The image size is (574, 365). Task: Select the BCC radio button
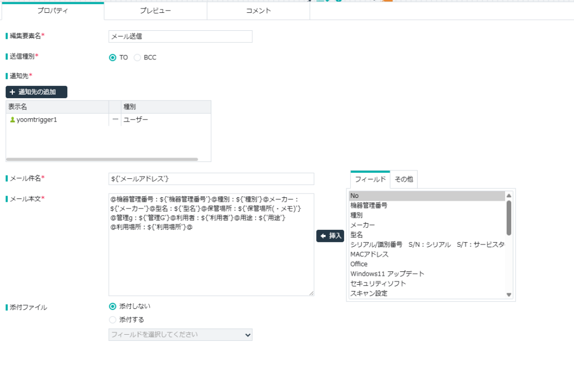tap(137, 57)
